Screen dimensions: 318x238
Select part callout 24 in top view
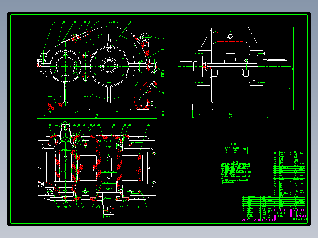coord(149,125)
